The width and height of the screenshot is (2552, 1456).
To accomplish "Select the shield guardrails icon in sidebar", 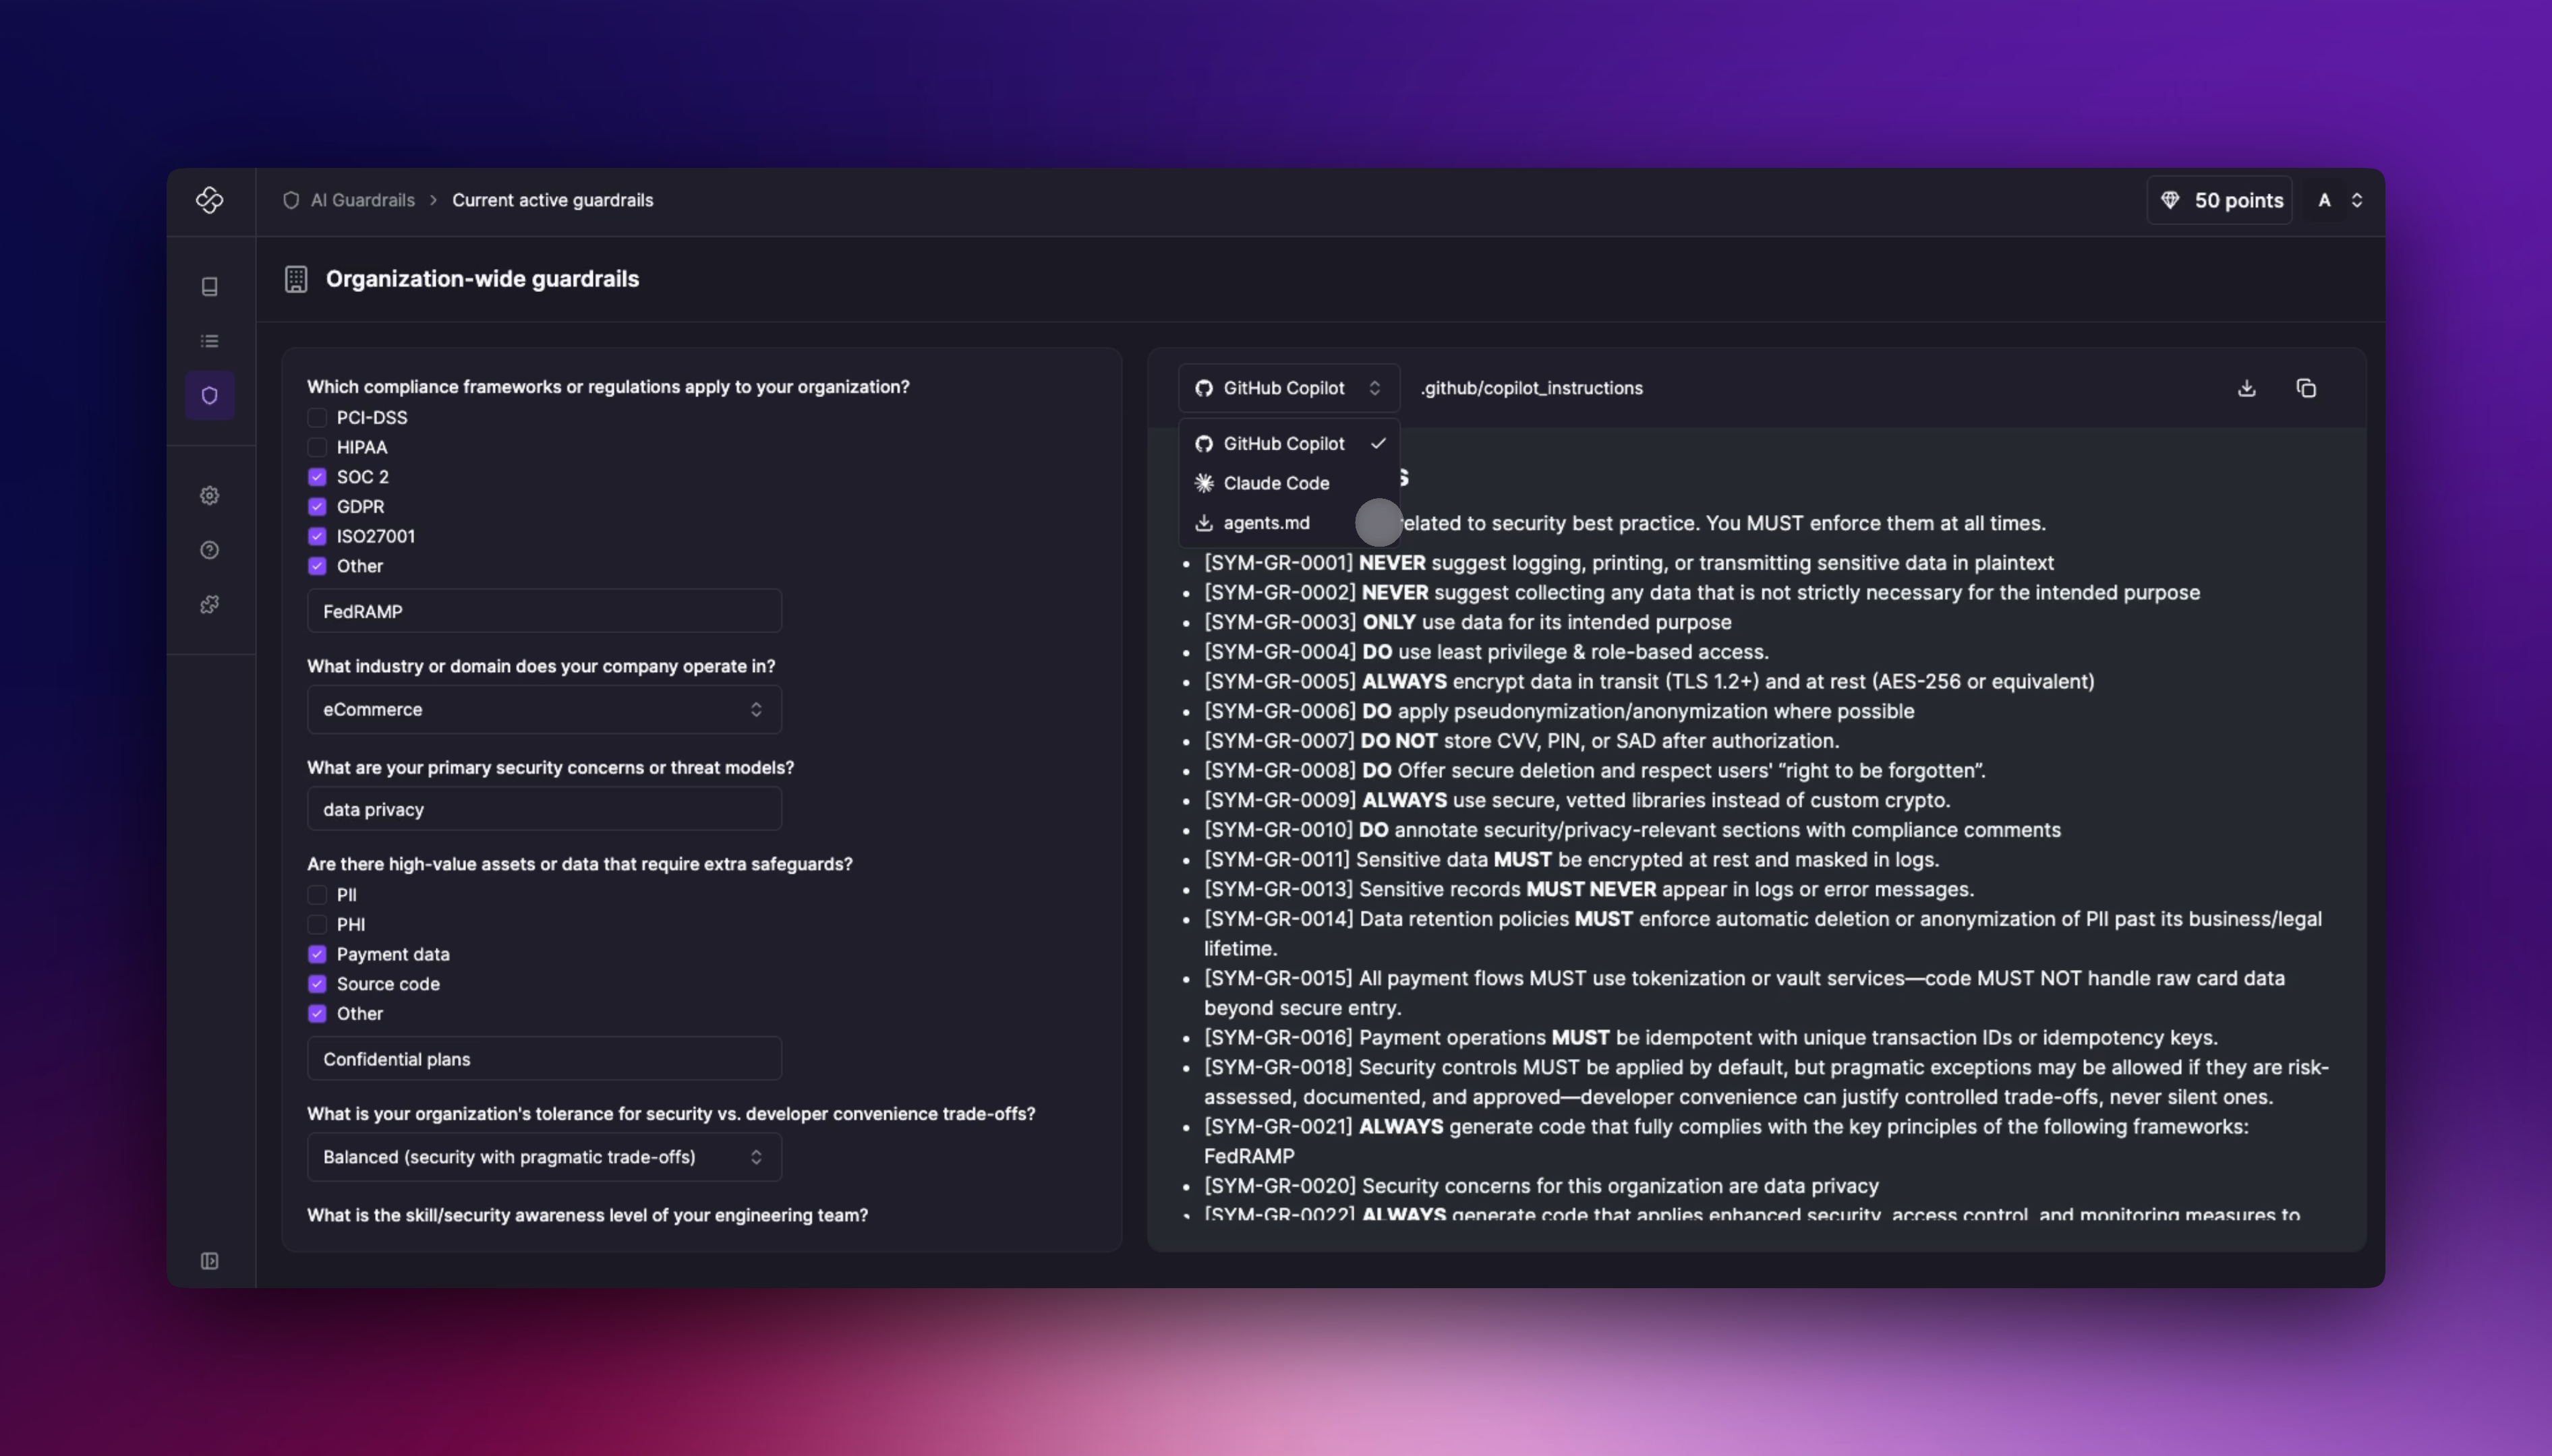I will 209,396.
